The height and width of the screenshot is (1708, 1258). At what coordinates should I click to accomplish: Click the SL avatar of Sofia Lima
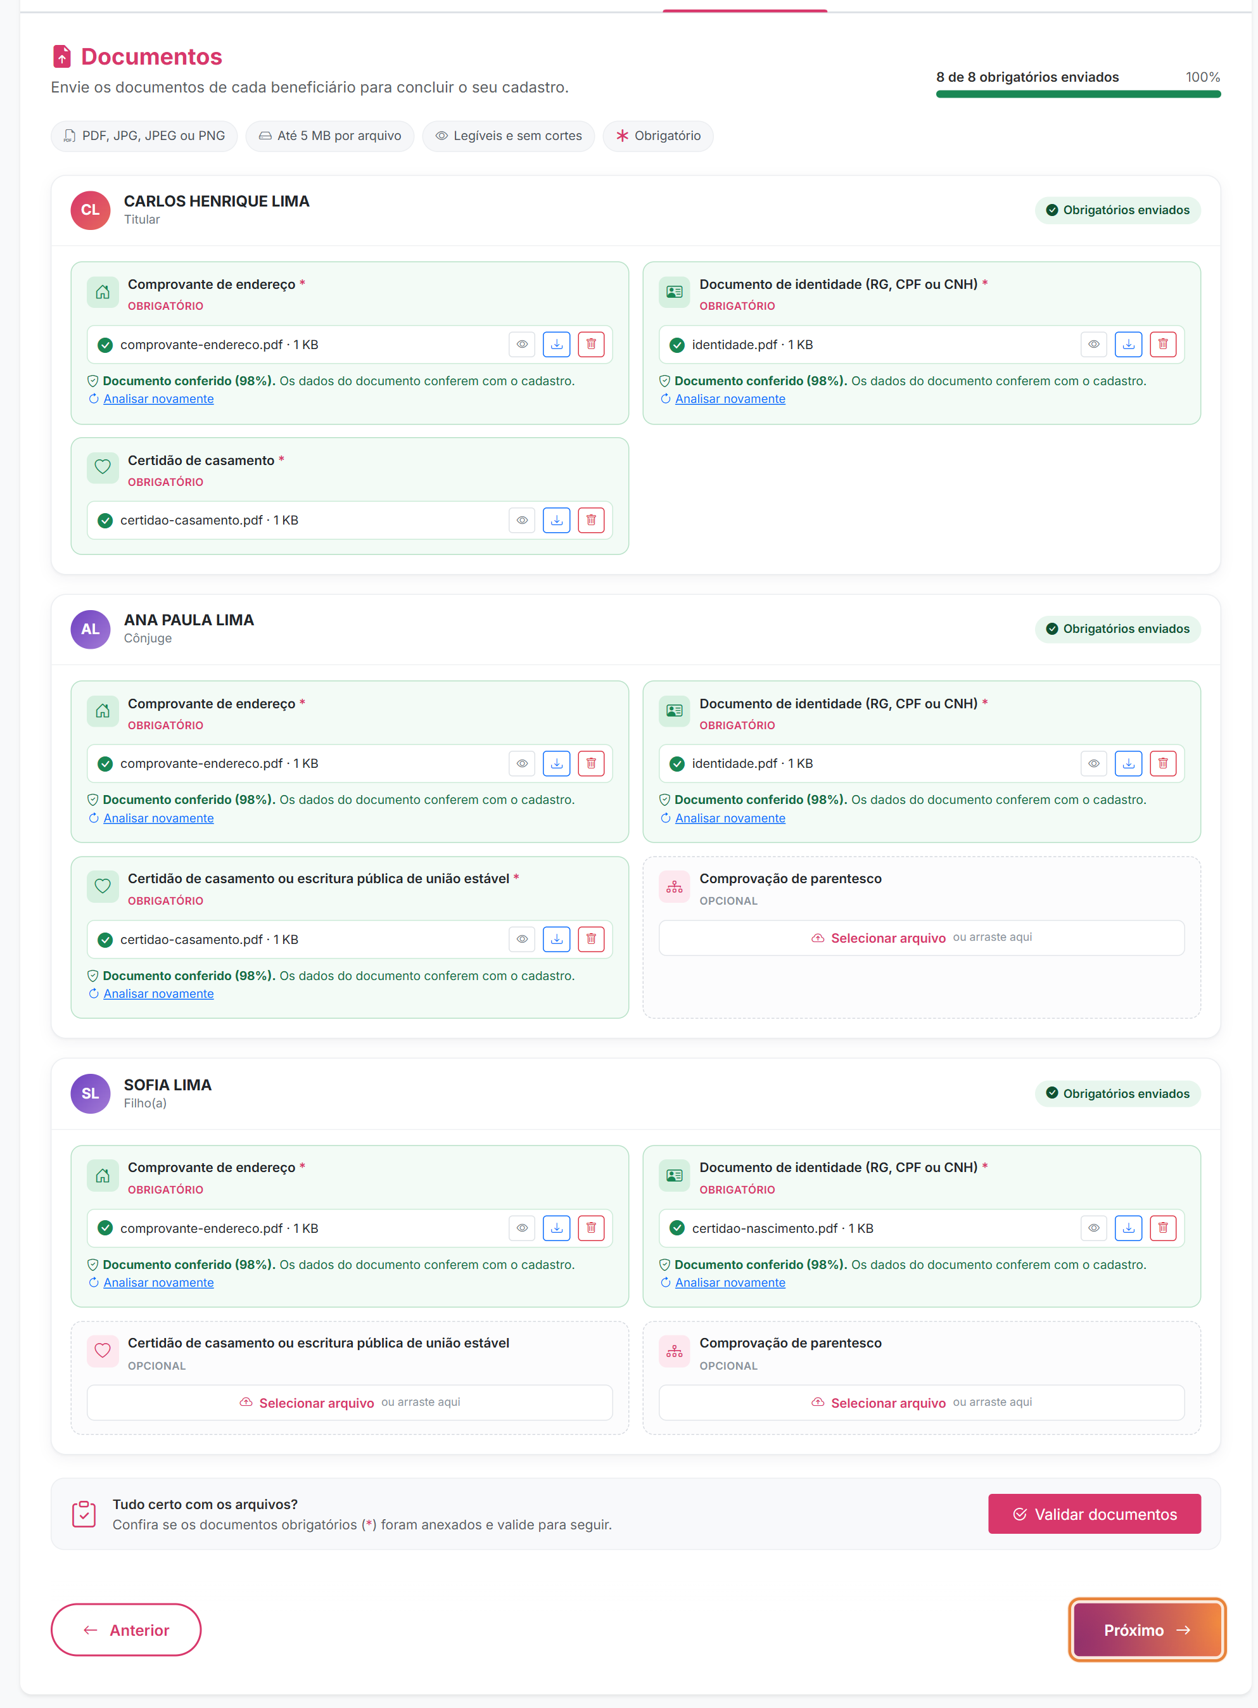click(x=91, y=1093)
